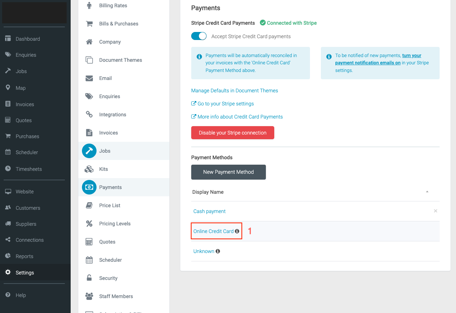Delete Cash payment with the x icon
456x313 pixels.
point(436,211)
